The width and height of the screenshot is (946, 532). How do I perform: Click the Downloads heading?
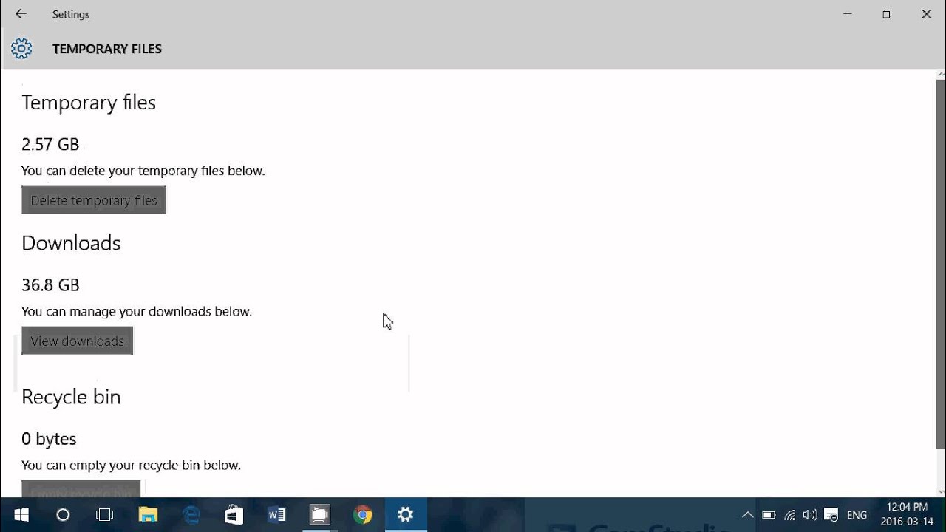point(71,243)
